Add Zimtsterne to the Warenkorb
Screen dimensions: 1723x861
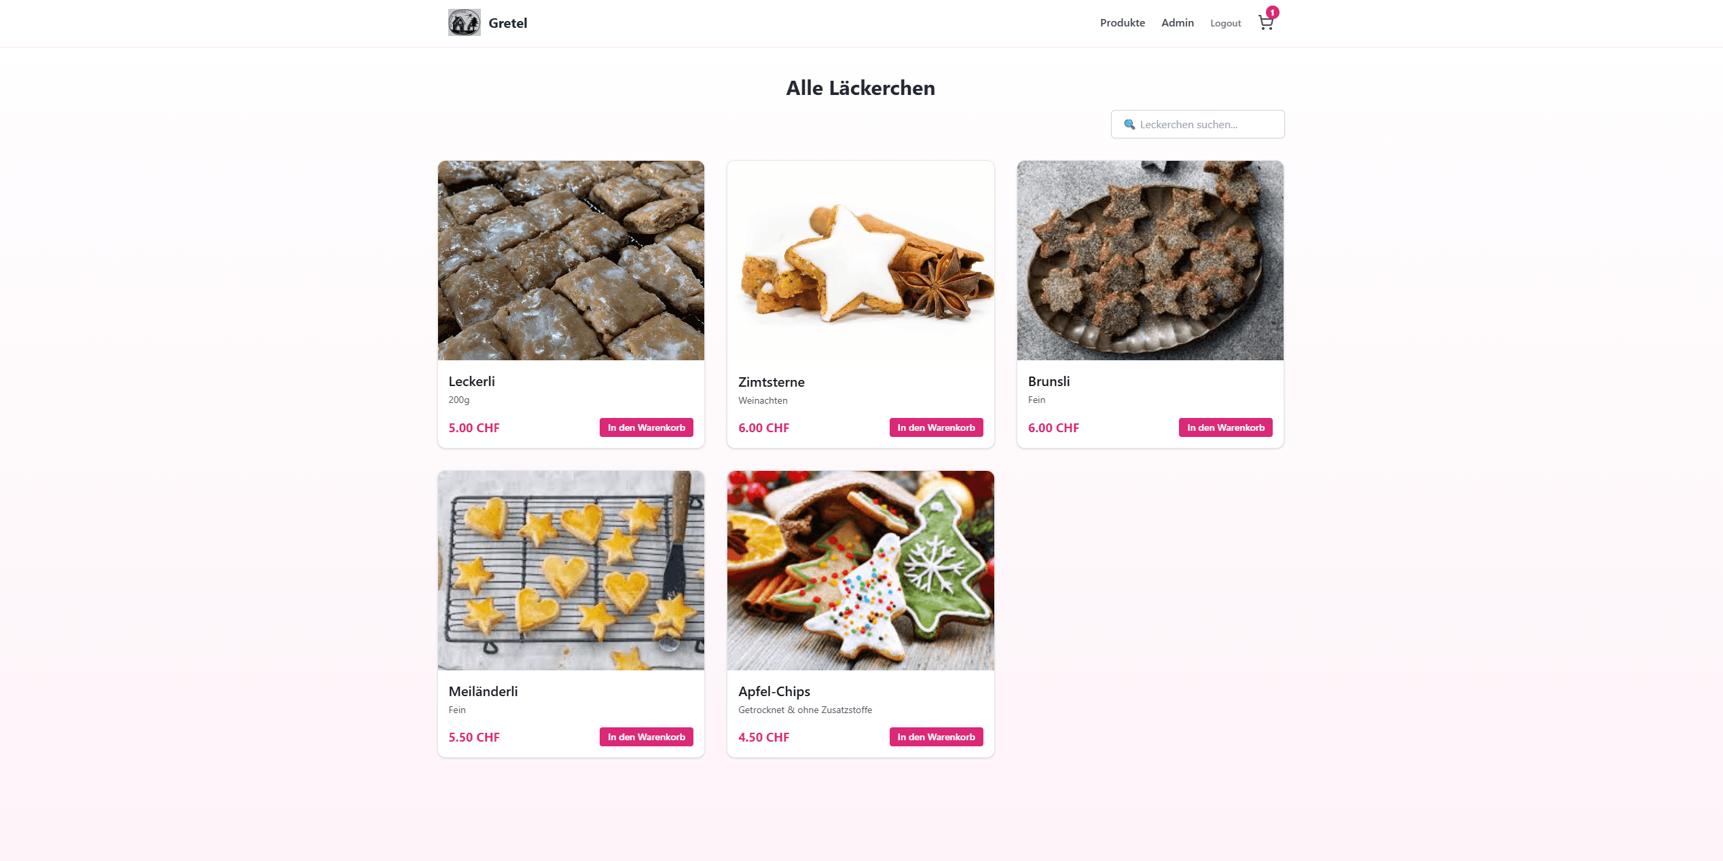click(936, 427)
